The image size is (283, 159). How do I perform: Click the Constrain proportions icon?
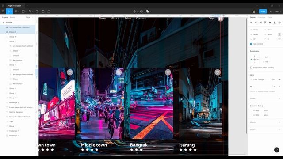tap(279, 34)
